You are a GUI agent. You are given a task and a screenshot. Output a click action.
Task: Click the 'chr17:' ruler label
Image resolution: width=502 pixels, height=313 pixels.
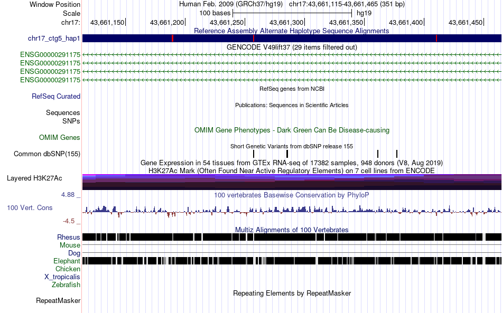[70, 22]
